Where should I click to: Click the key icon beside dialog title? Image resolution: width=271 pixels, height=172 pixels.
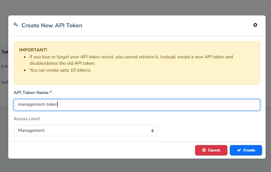[x=16, y=25]
